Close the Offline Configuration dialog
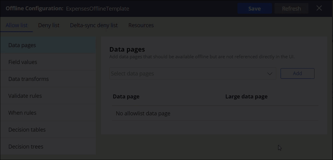 319,8
